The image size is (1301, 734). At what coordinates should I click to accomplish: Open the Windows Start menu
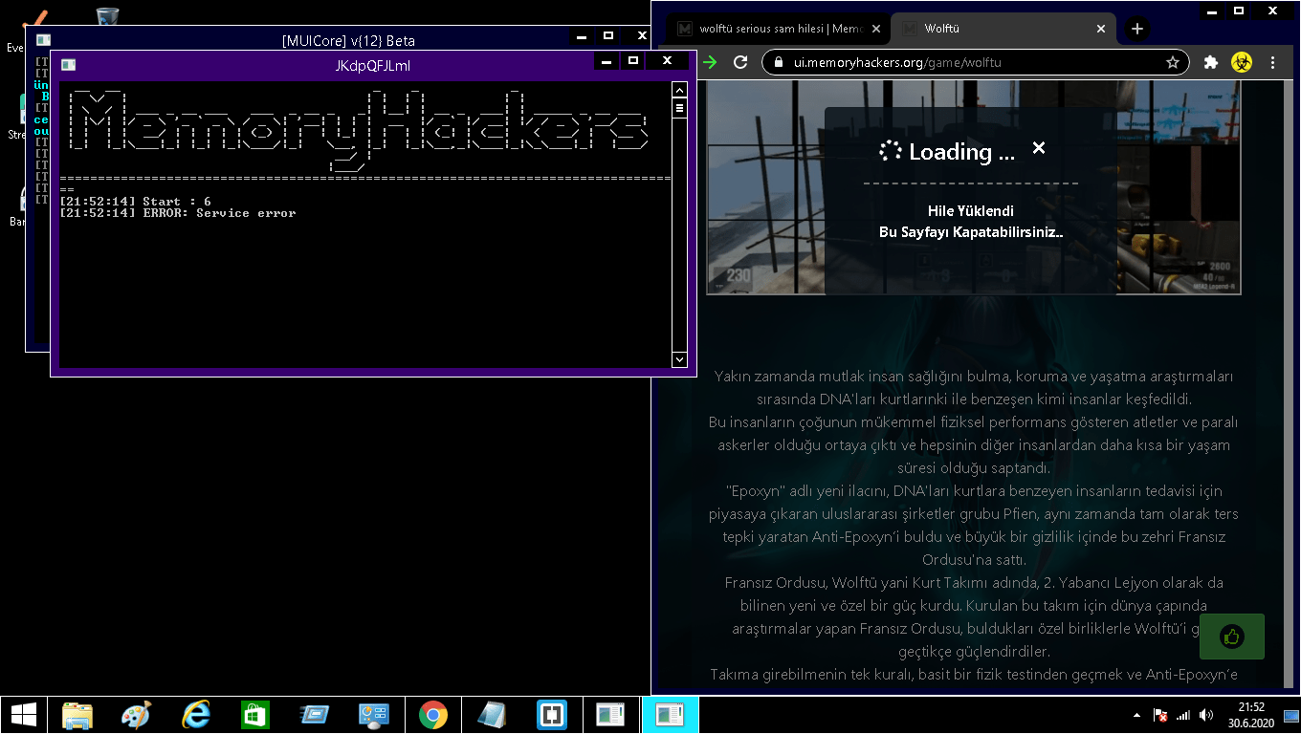pyautogui.click(x=24, y=715)
